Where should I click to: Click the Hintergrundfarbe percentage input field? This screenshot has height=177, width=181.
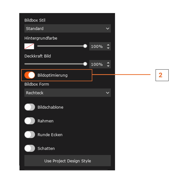click(x=100, y=46)
